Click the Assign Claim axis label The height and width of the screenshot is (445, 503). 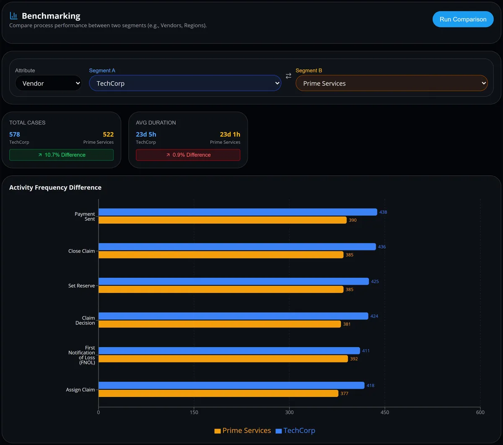[80, 390]
